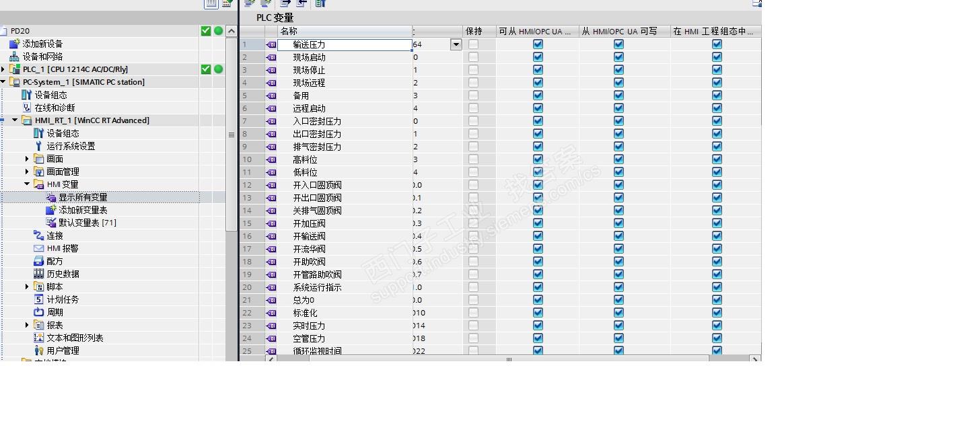Click the 计划任务 scheduler icon
The height and width of the screenshot is (446, 957).
(x=39, y=299)
